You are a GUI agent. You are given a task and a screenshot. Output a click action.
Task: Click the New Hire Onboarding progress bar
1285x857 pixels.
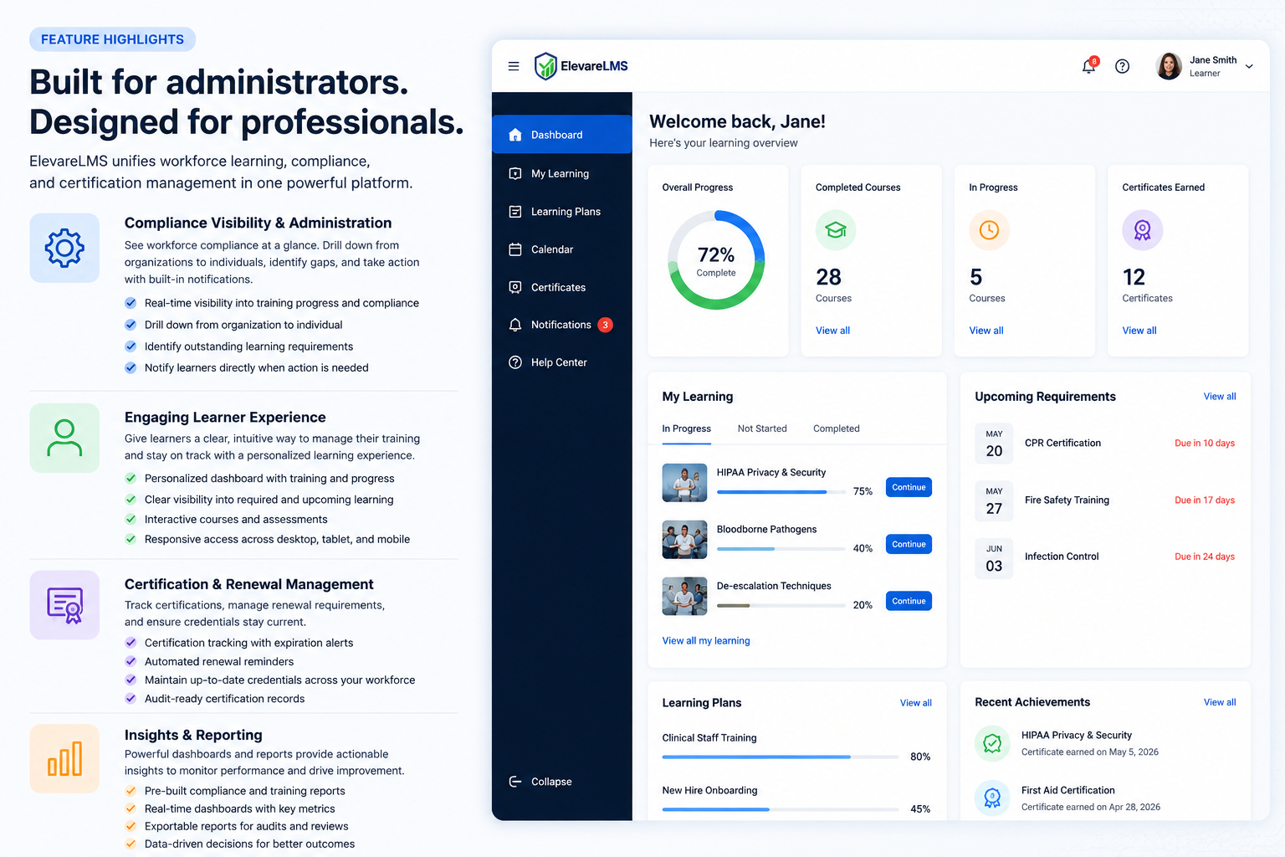(781, 809)
